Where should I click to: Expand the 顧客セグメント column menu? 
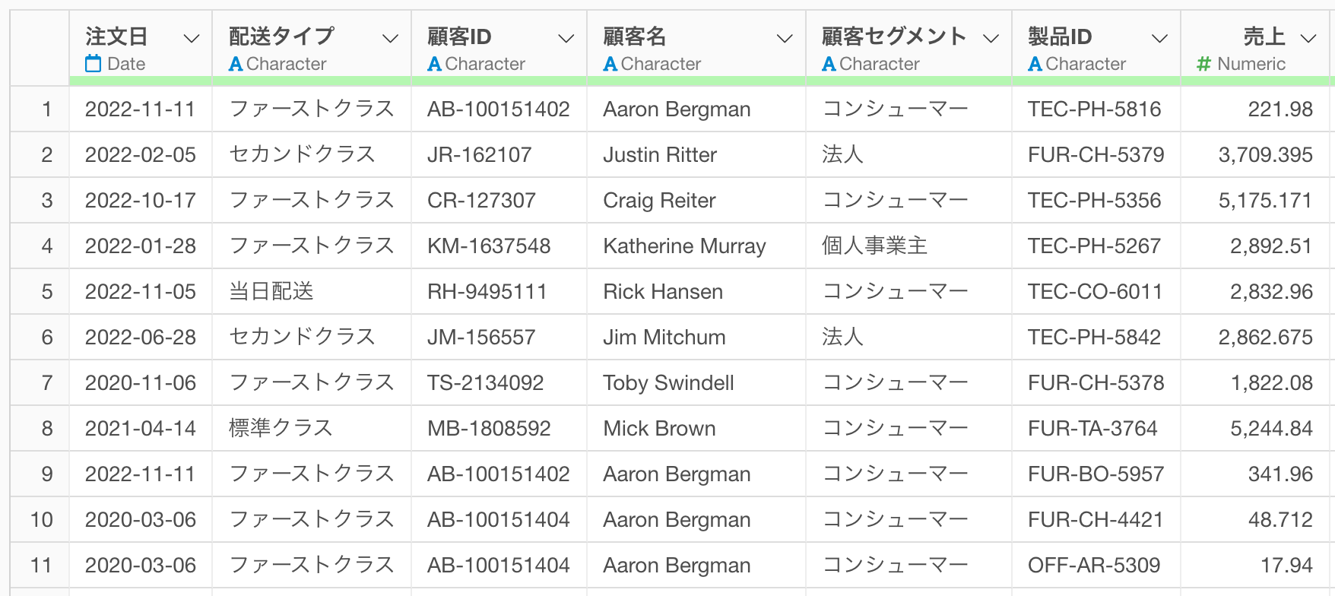(991, 38)
